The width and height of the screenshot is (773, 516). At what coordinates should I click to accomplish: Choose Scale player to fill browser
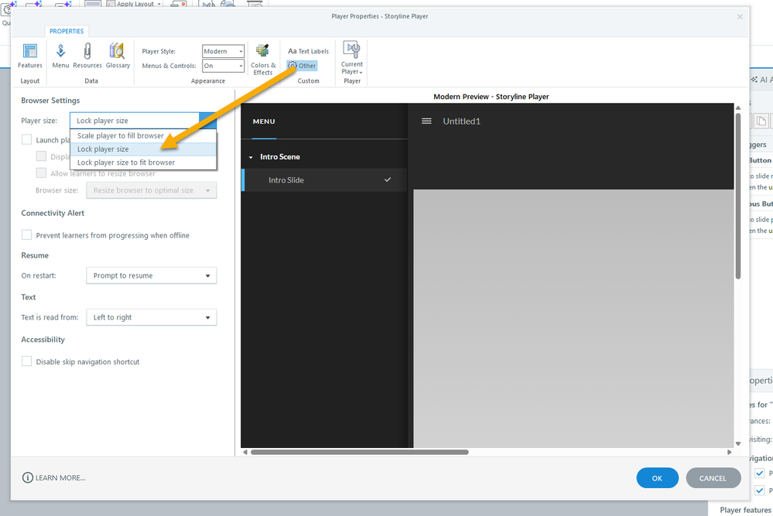(x=121, y=136)
